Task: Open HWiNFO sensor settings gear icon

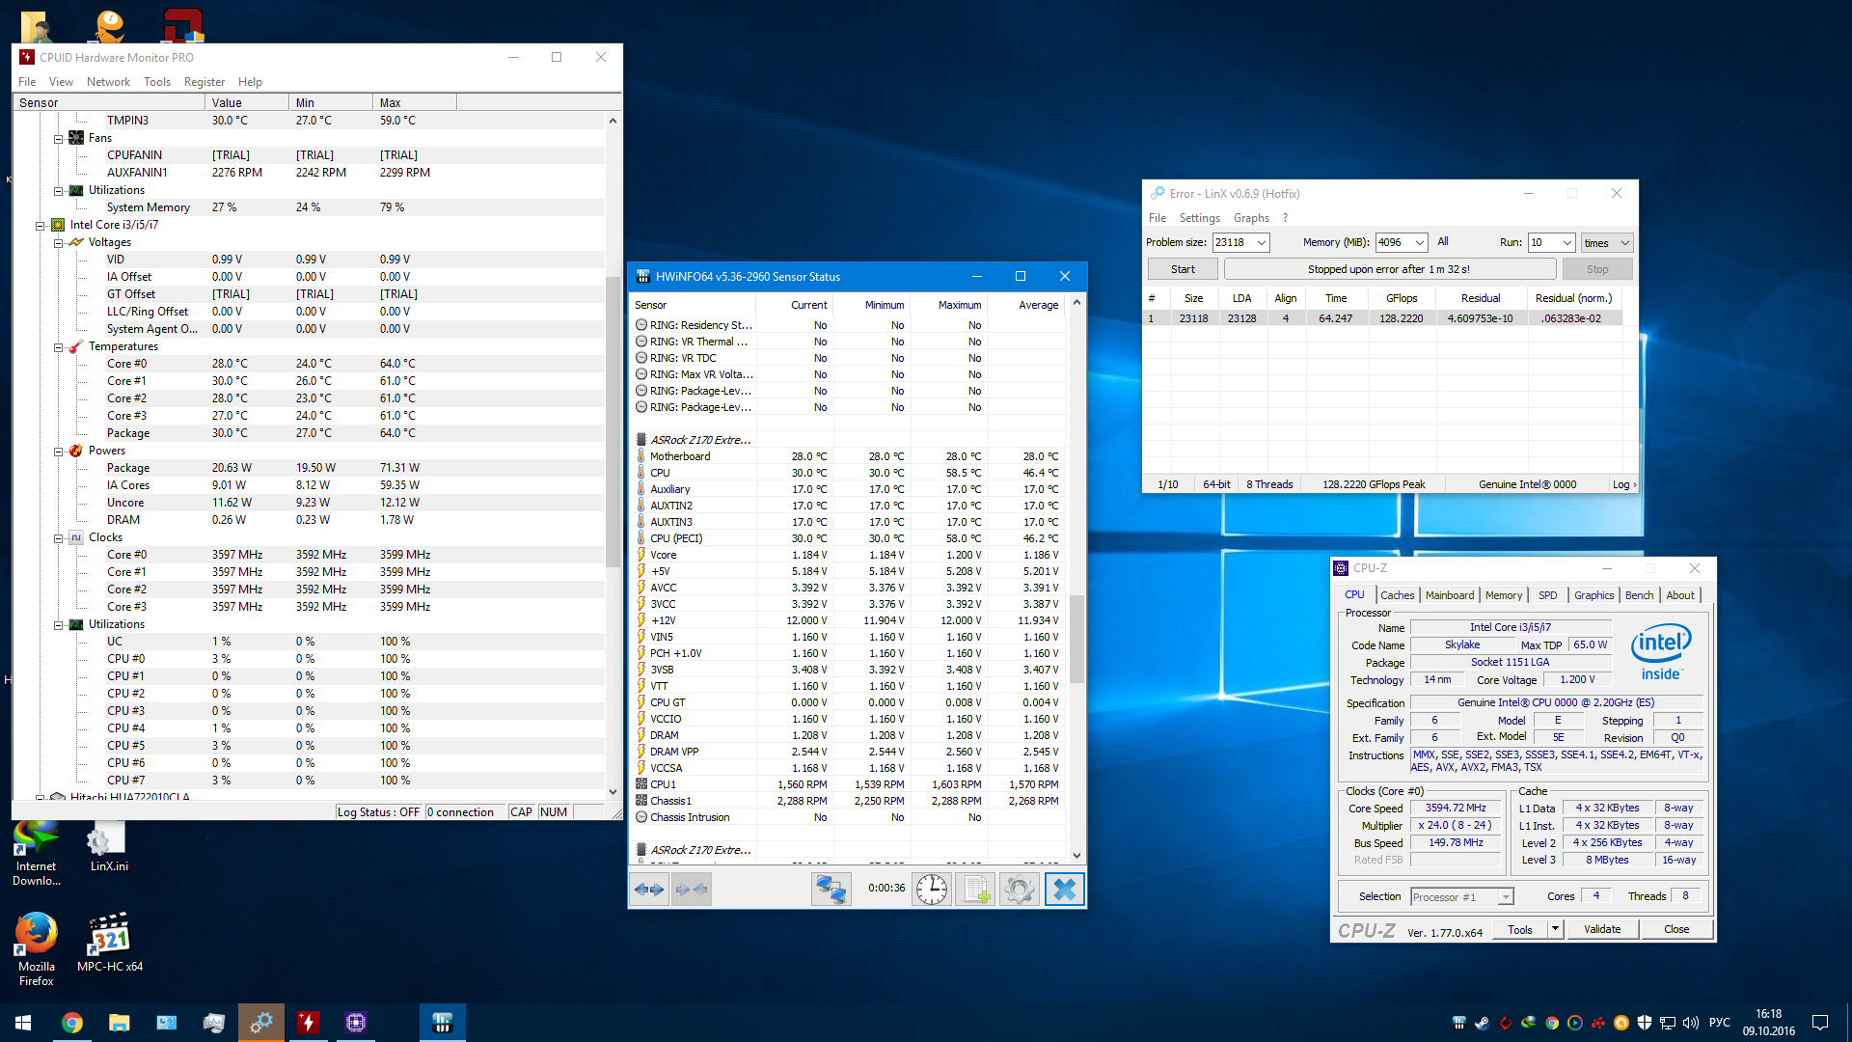Action: tap(1019, 890)
